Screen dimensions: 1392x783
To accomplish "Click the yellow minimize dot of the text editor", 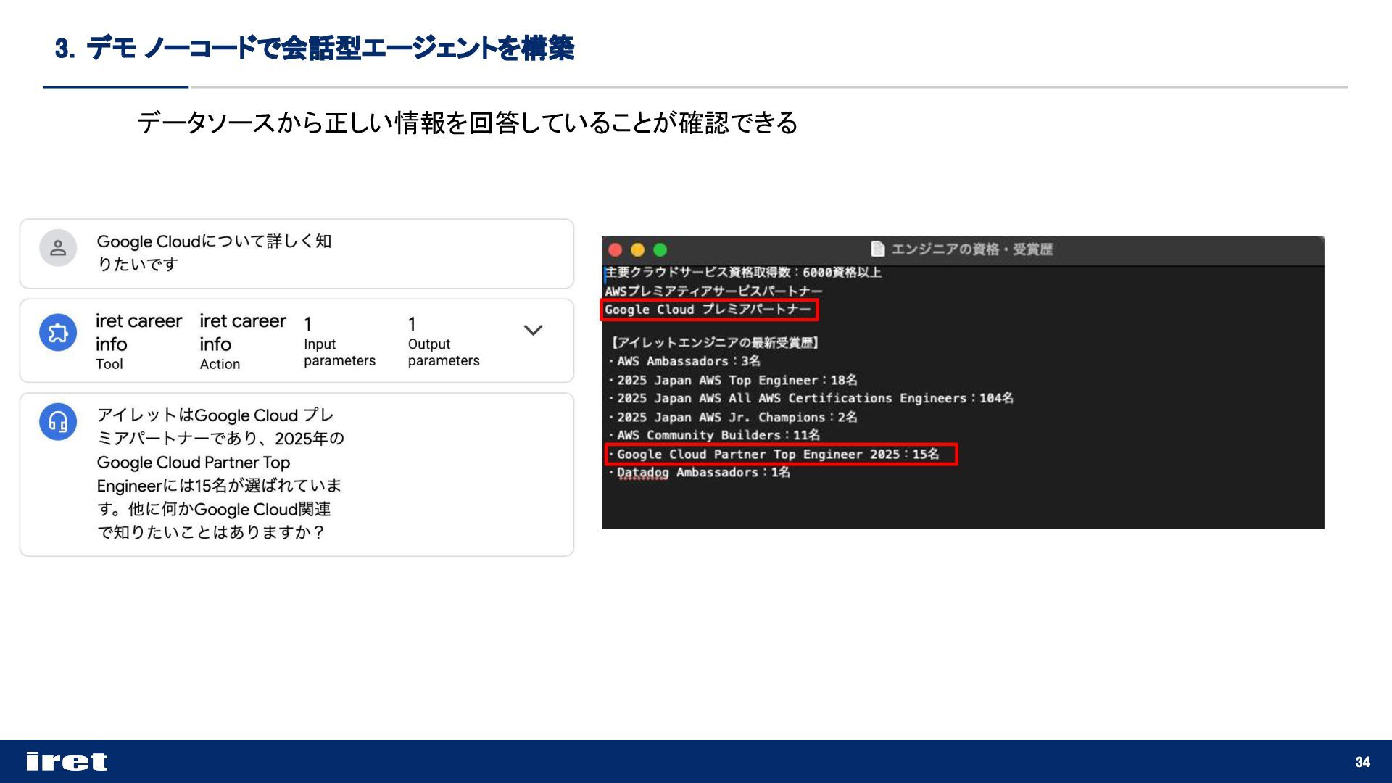I will [638, 249].
